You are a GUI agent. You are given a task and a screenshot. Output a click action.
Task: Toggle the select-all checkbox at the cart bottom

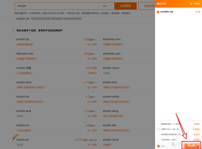point(158,146)
